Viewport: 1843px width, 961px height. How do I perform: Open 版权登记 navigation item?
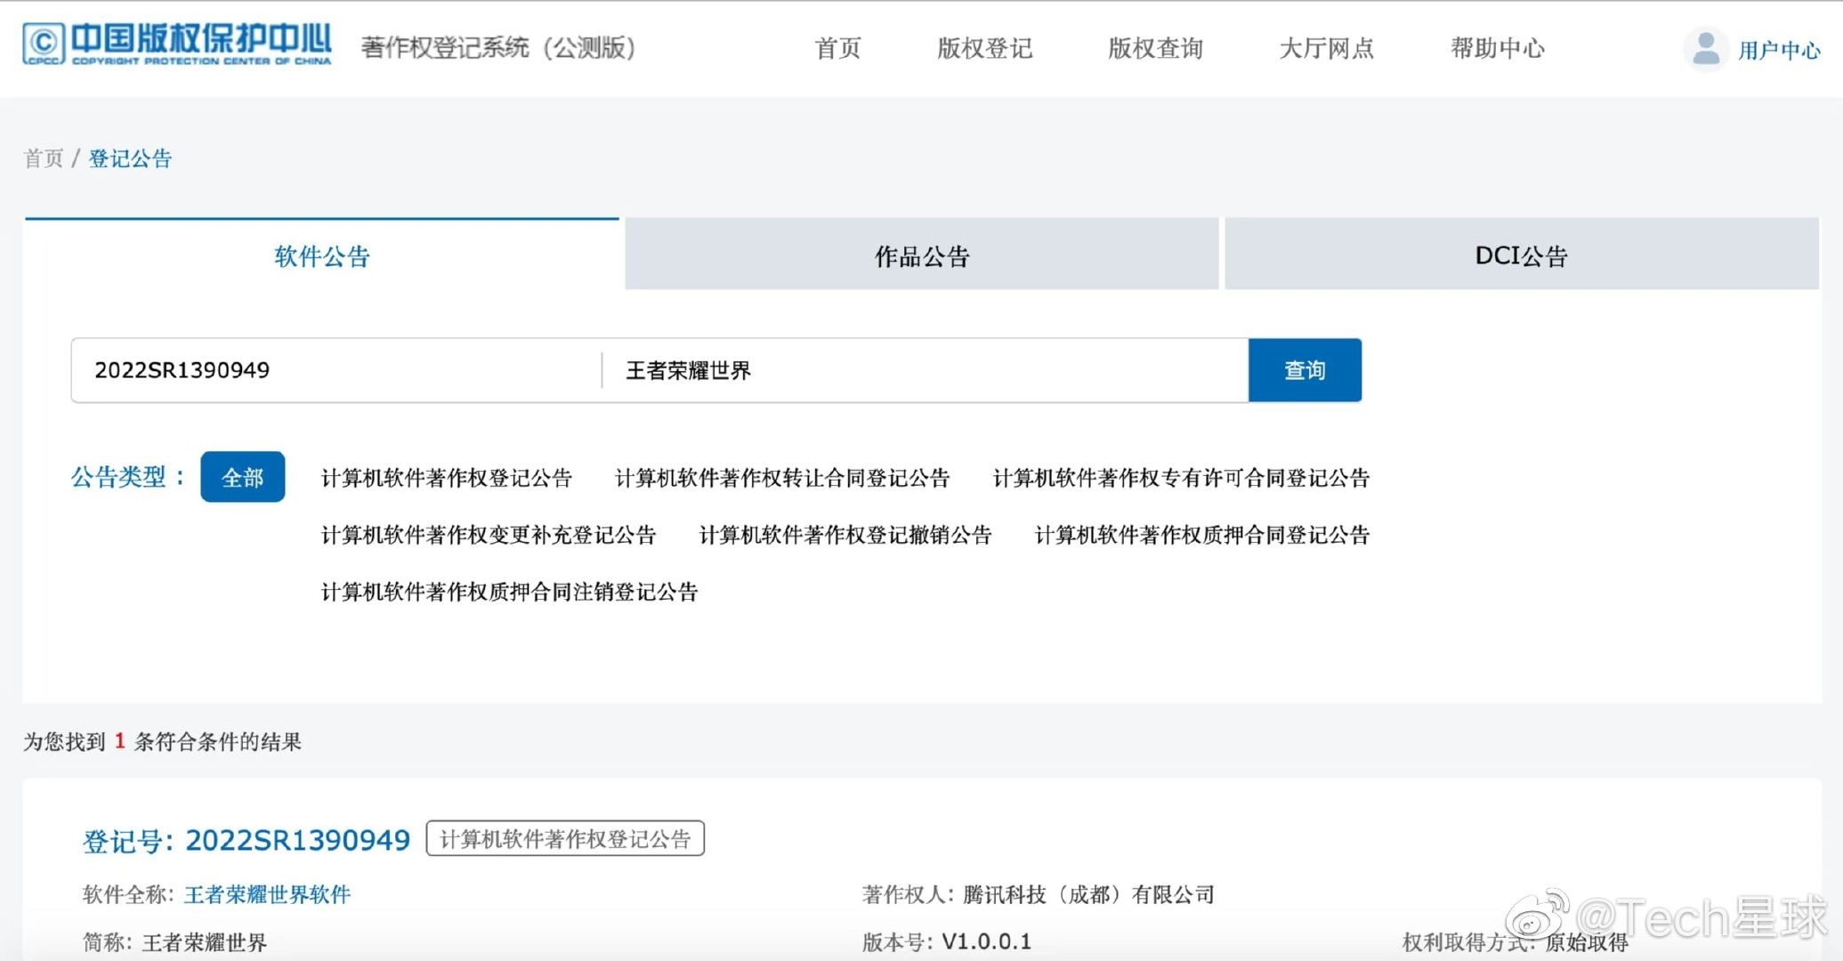point(984,48)
